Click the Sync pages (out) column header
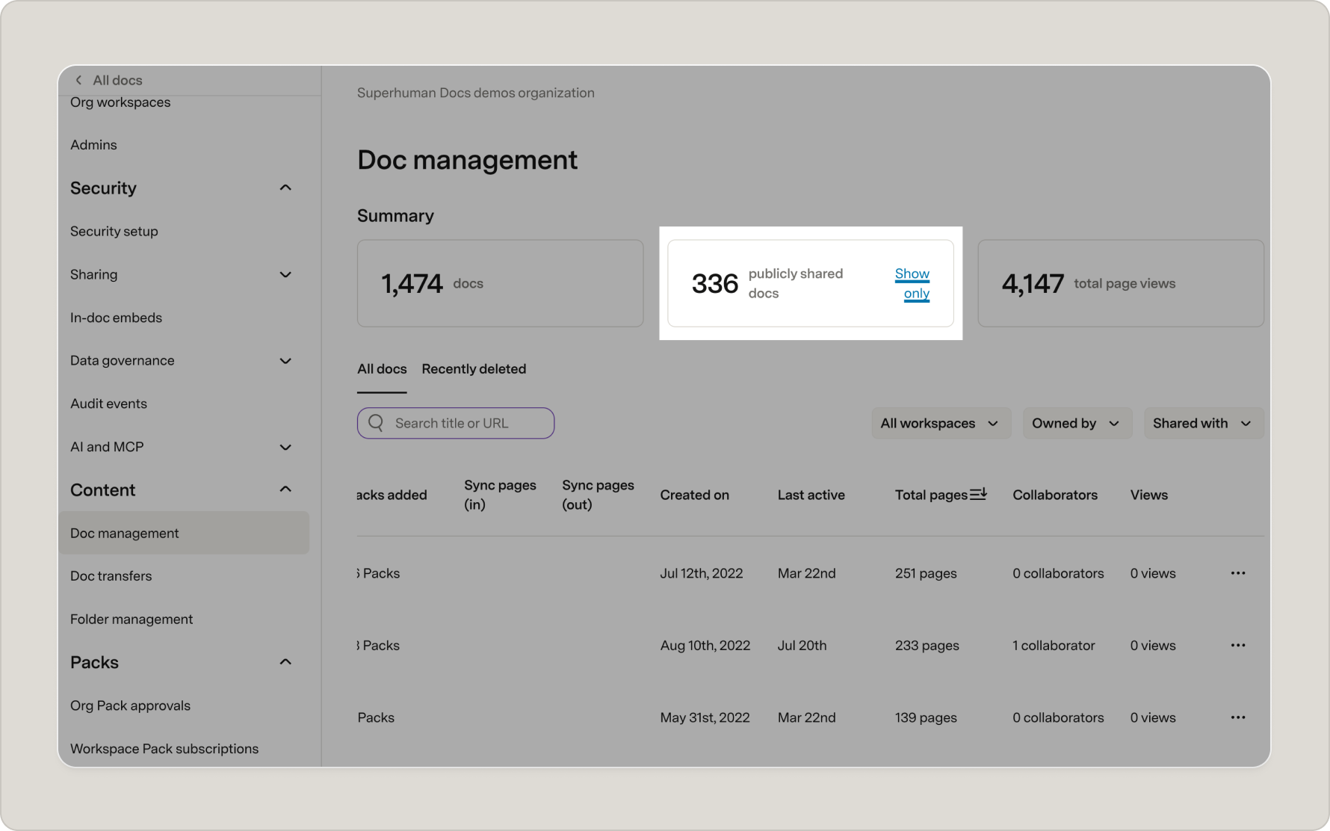This screenshot has width=1330, height=831. coord(598,495)
